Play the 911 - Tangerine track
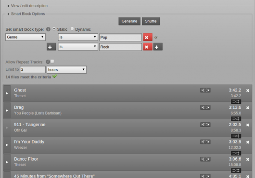The image size is (255, 178). click(7, 127)
